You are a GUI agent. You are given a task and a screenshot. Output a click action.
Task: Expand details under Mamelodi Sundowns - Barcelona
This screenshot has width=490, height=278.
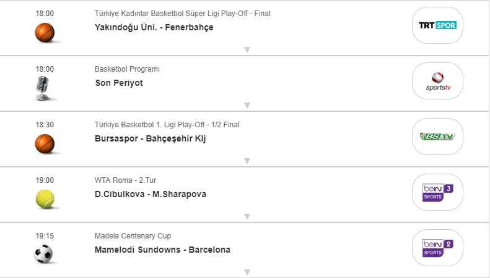point(247,272)
